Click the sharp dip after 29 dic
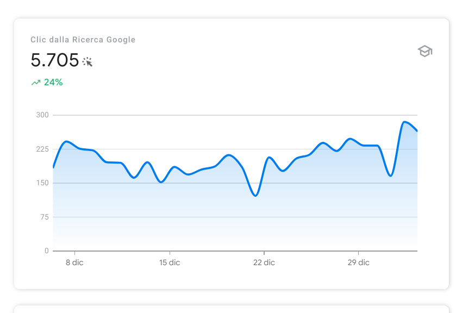This screenshot has width=462, height=313. [390, 176]
